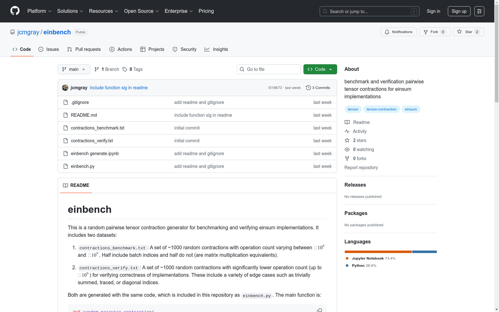Click the Go to file input
This screenshot has width=499, height=312.
coord(269,69)
